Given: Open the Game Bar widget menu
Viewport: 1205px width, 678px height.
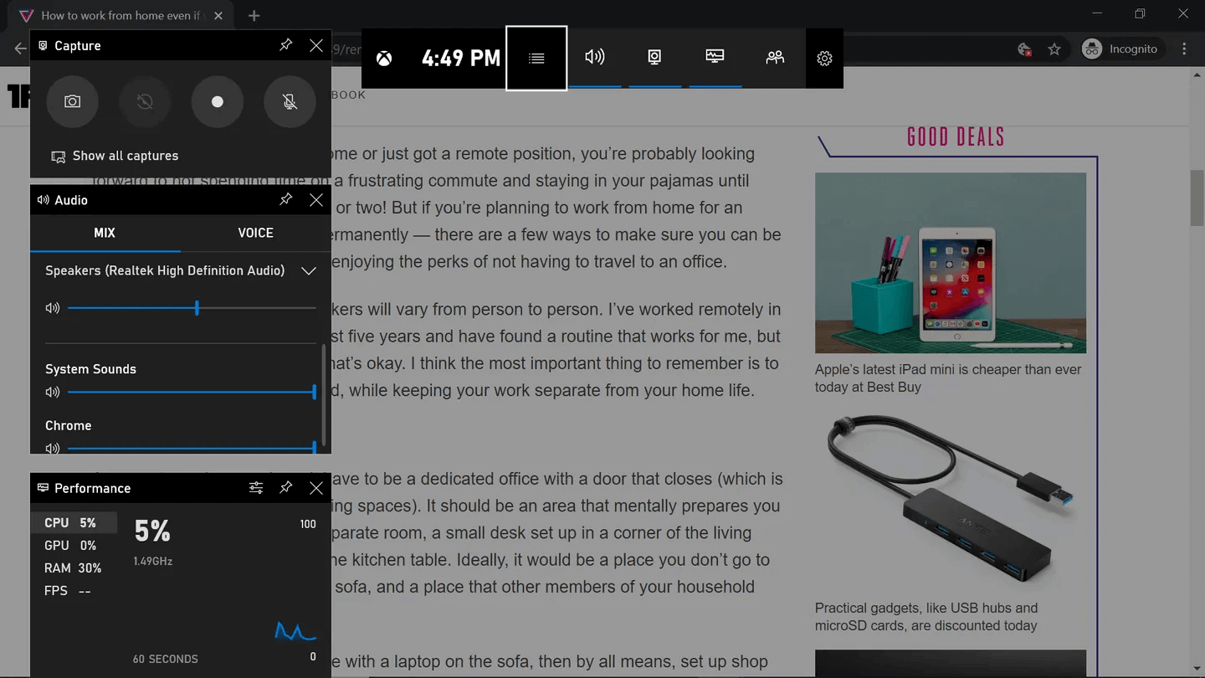Looking at the screenshot, I should click(536, 58).
